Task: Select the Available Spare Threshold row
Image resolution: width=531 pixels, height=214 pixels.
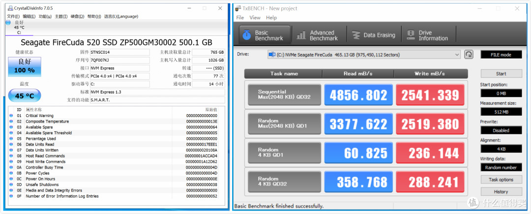Action: (113, 133)
